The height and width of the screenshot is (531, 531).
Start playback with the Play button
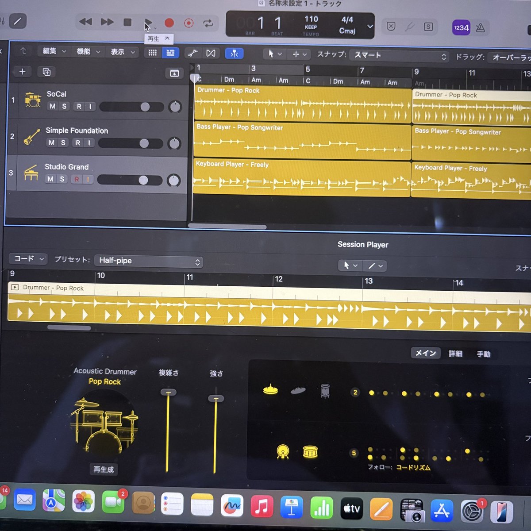[x=148, y=22]
